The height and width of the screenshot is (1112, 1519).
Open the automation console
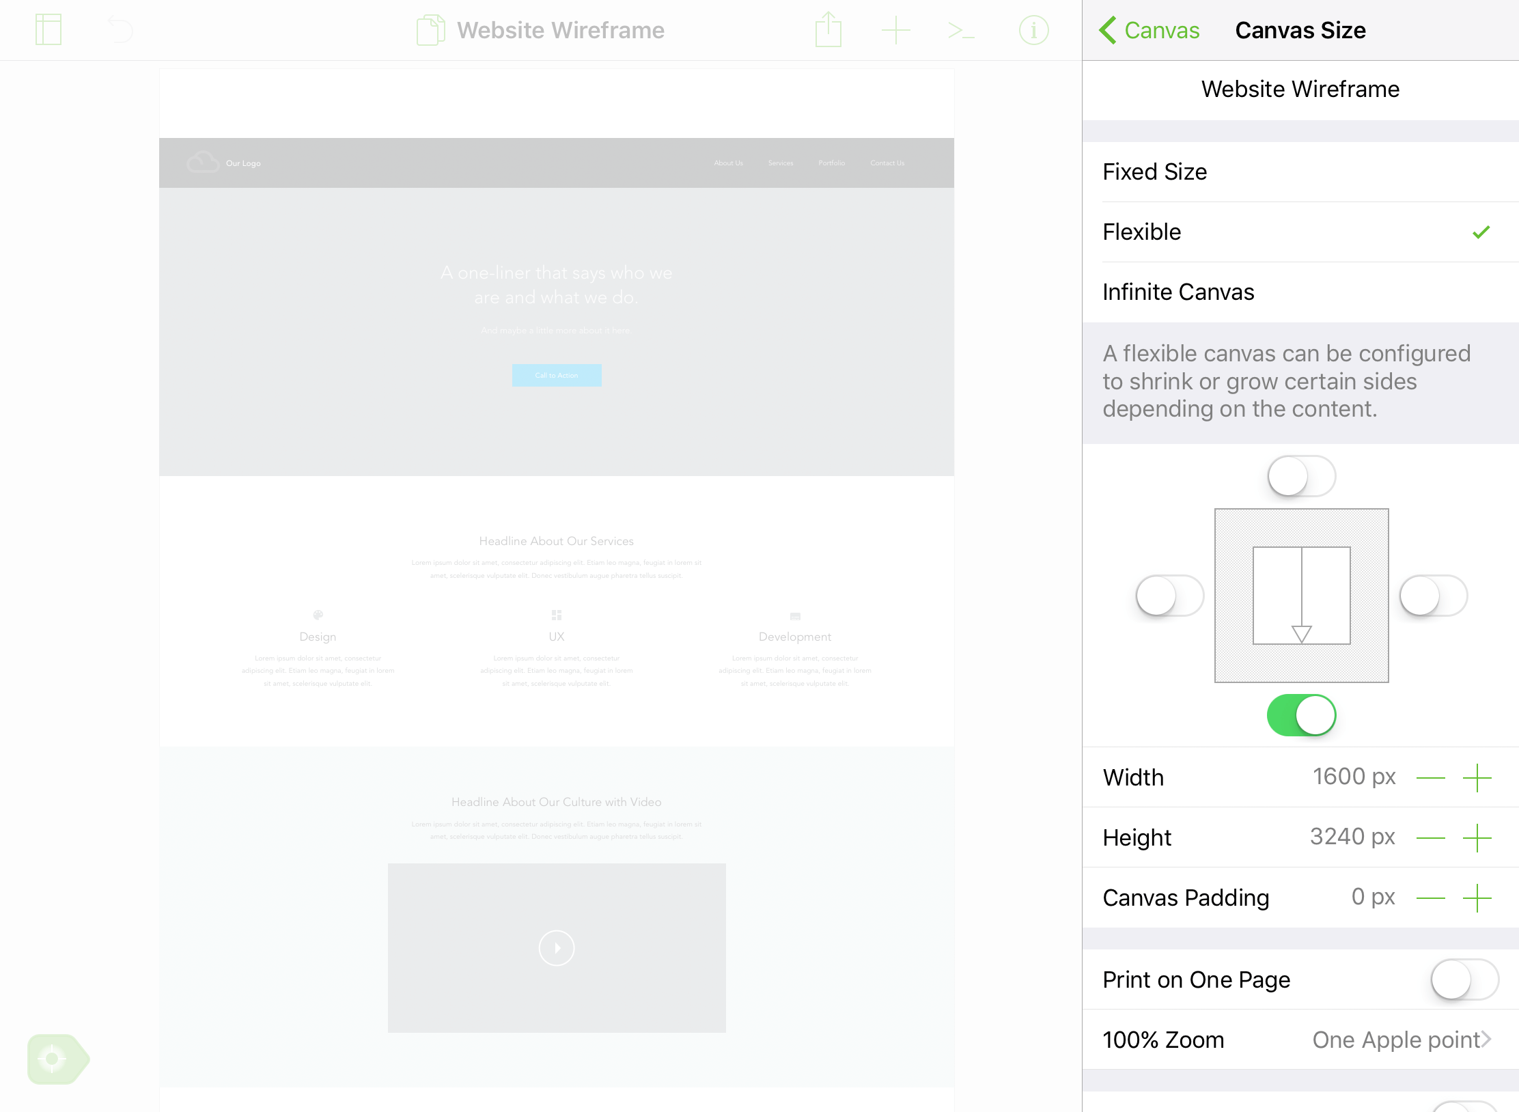coord(962,29)
